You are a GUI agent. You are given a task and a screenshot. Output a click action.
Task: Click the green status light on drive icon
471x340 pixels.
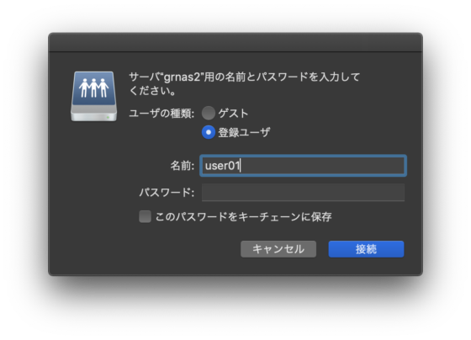(x=108, y=117)
